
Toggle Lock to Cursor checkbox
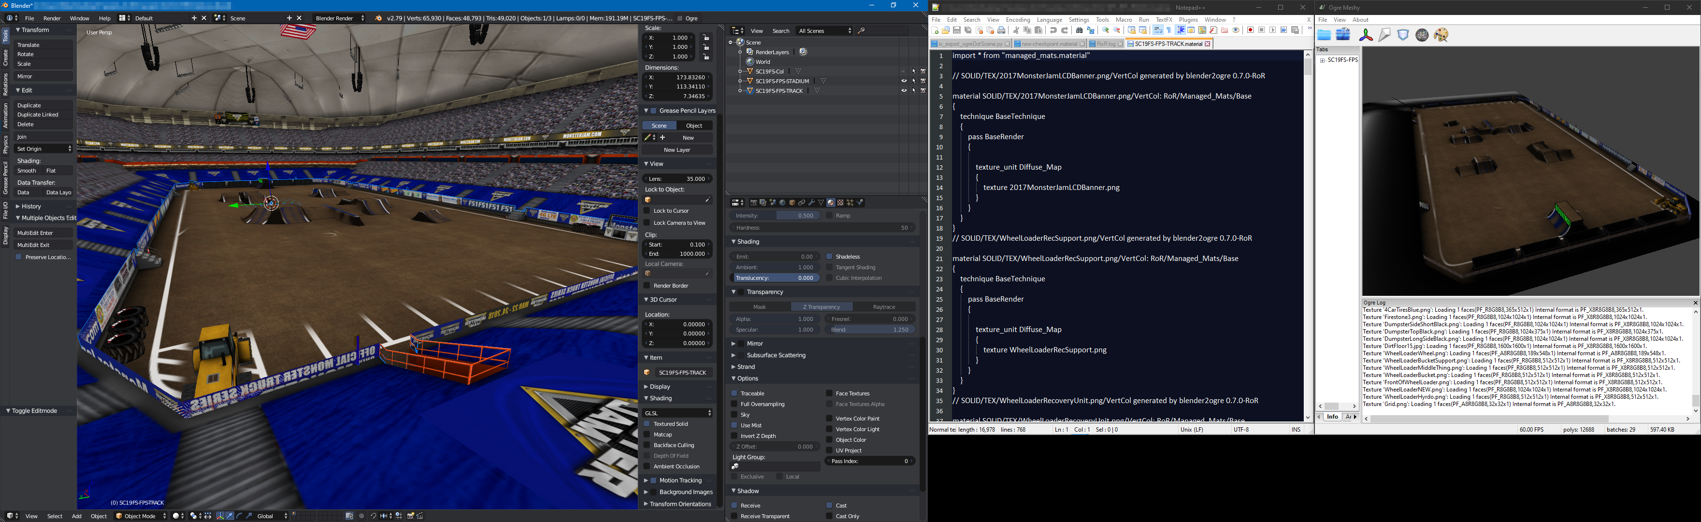click(x=647, y=211)
